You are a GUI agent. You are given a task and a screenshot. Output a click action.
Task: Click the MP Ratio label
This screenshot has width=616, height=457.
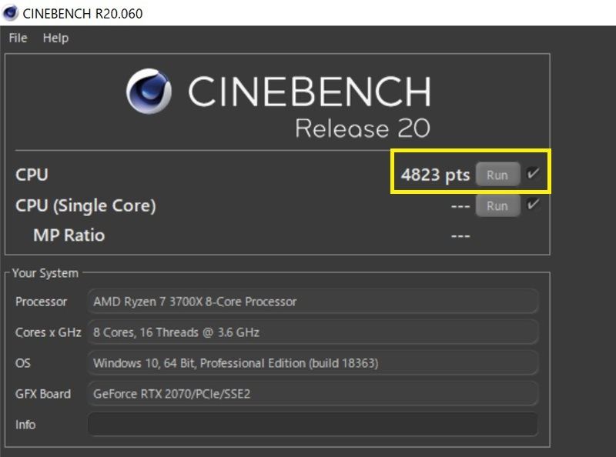tap(69, 235)
